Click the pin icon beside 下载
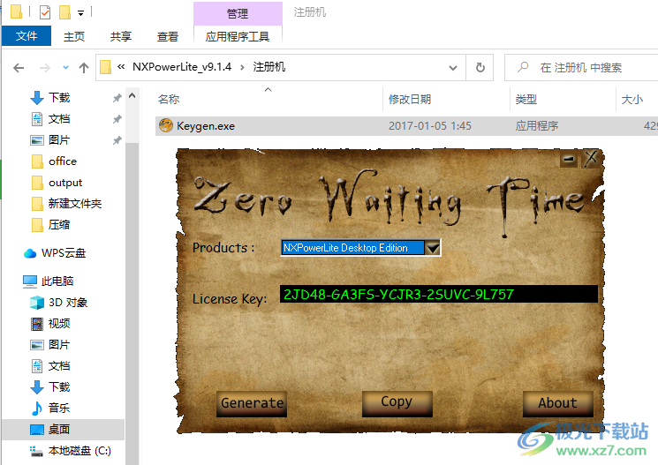The width and height of the screenshot is (658, 465). coord(117,98)
